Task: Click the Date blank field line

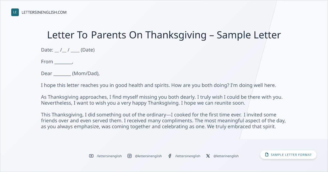Action: pyautogui.click(x=67, y=50)
